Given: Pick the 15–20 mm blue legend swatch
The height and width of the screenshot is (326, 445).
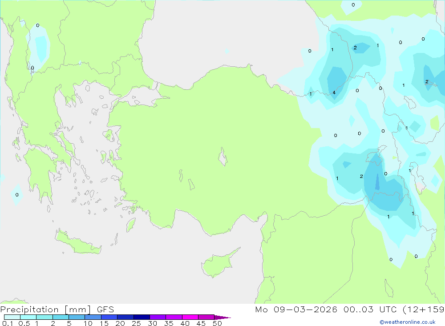Looking at the screenshot, I should [x=109, y=317].
